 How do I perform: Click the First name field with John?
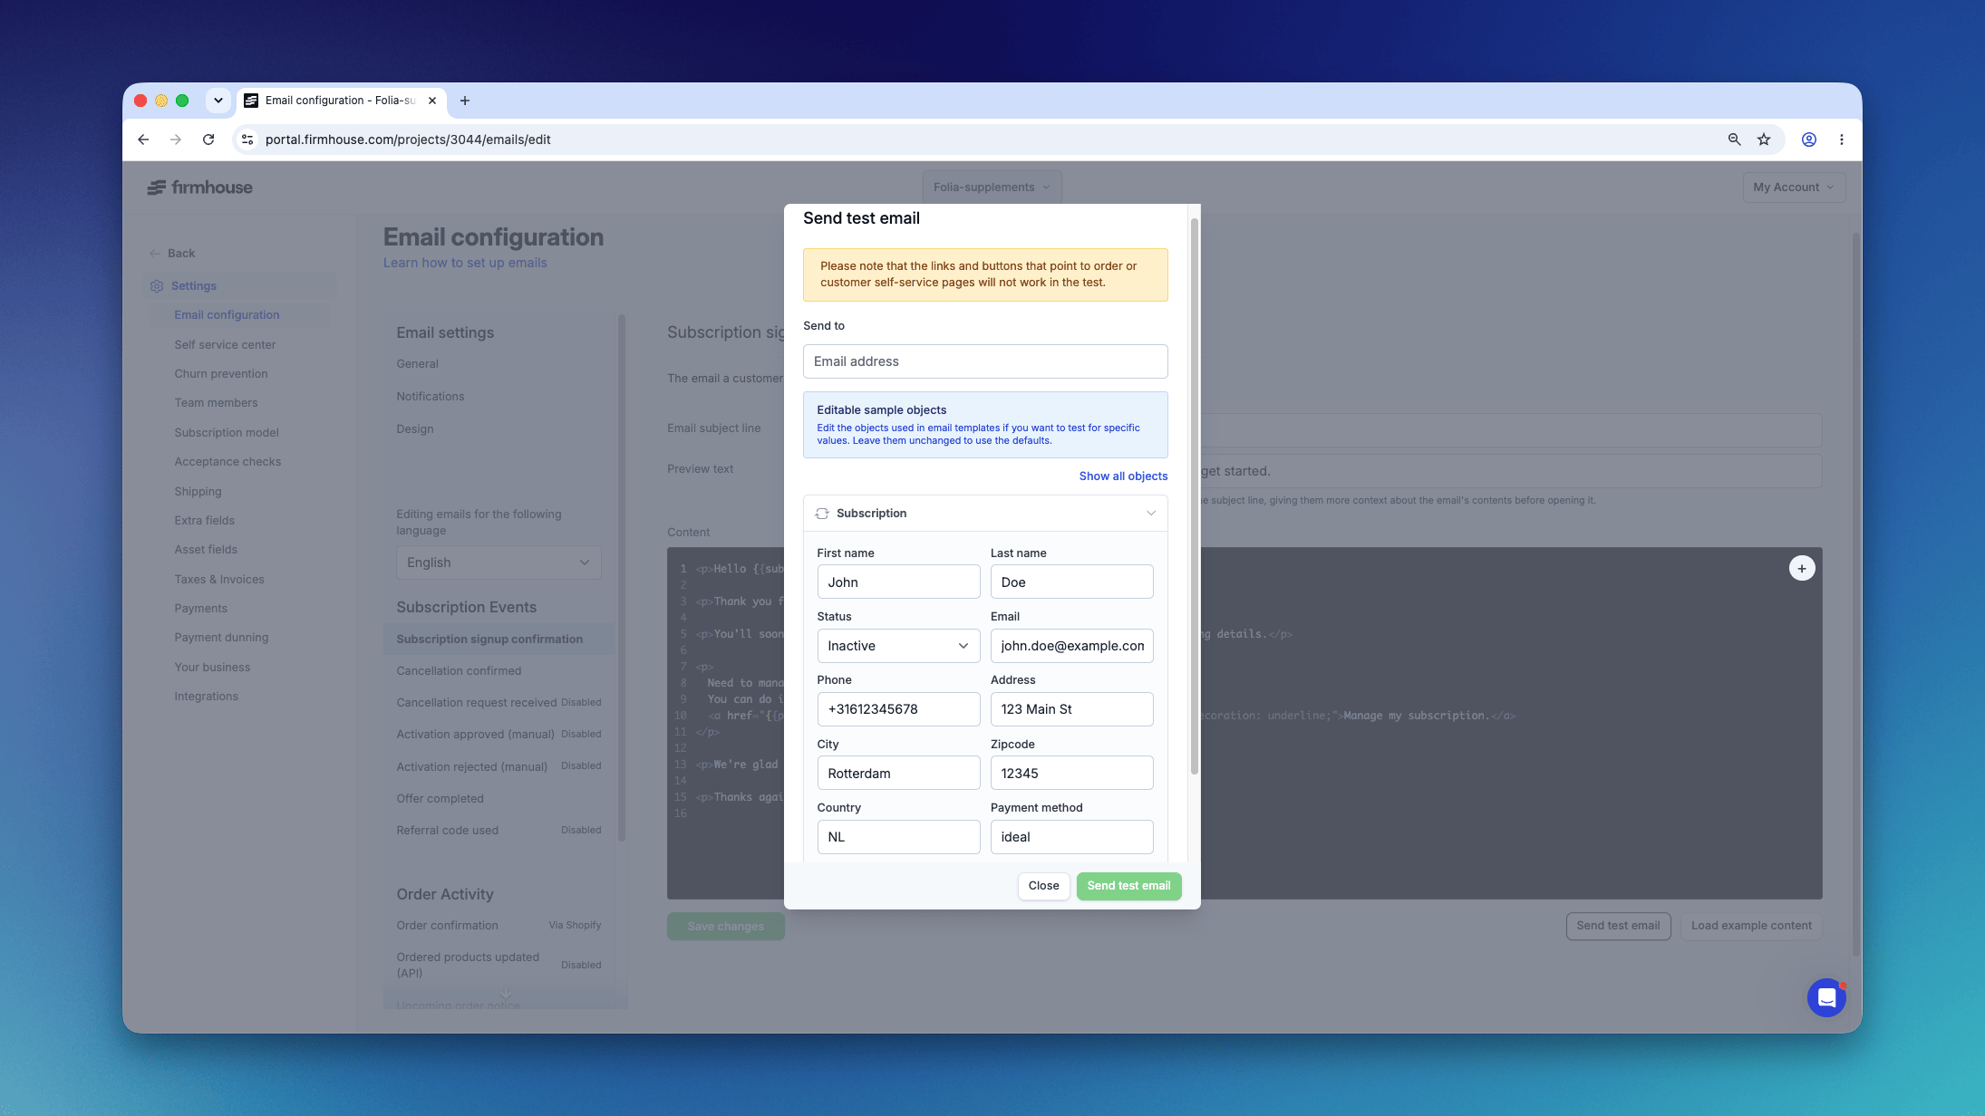pos(898,582)
